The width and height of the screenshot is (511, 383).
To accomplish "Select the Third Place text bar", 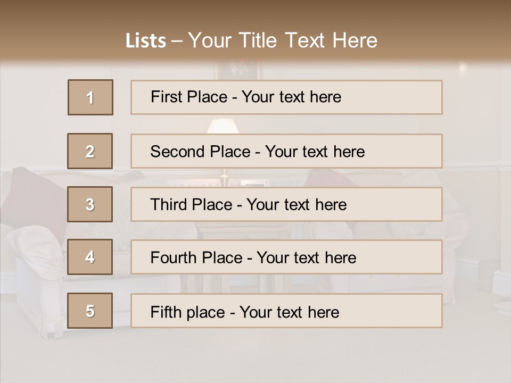I will (286, 204).
